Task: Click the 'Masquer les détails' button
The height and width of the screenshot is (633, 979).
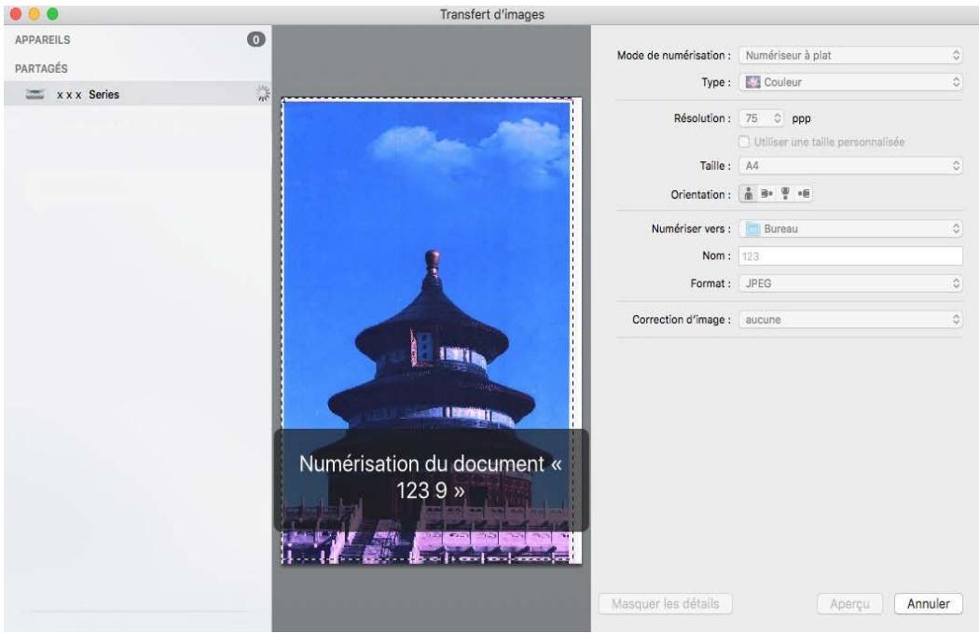Action: (665, 603)
